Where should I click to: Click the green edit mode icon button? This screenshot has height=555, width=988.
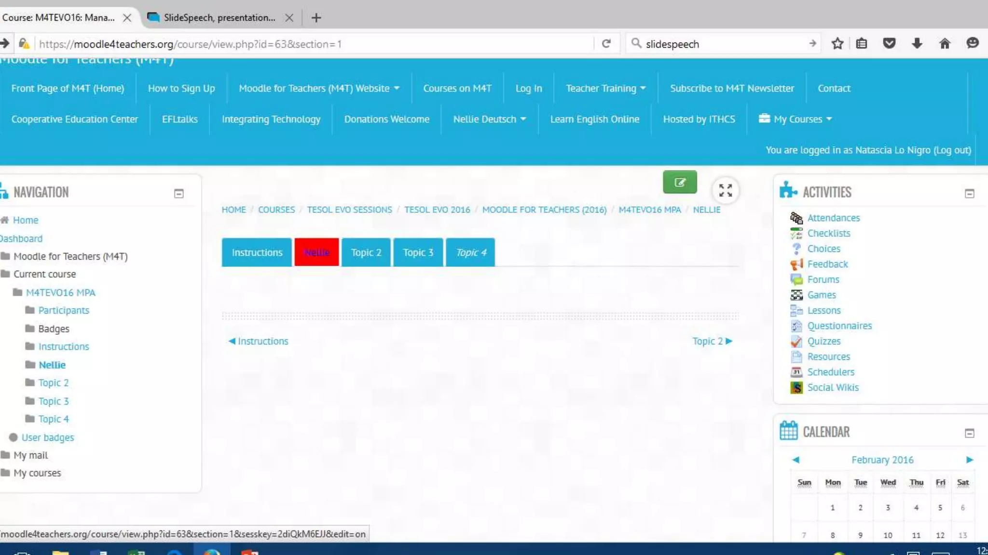point(679,182)
